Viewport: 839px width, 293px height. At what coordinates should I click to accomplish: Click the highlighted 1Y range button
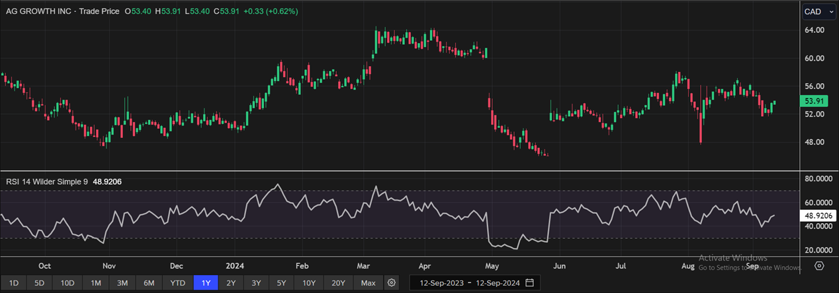point(206,283)
